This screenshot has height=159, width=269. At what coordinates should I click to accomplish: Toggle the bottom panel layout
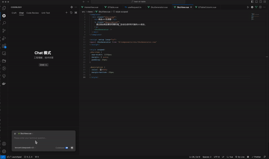(256, 2)
